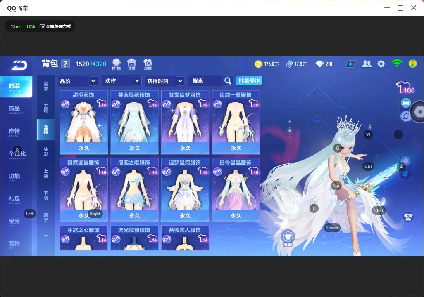
Task: Click the Down key overlay button
Action: tap(332, 228)
